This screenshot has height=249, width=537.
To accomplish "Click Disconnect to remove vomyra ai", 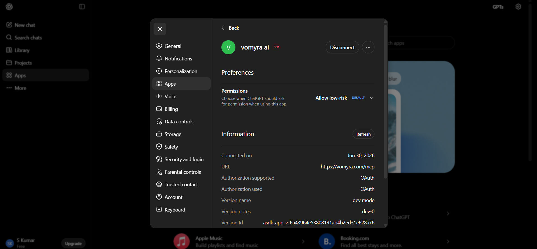I will 342,47.
